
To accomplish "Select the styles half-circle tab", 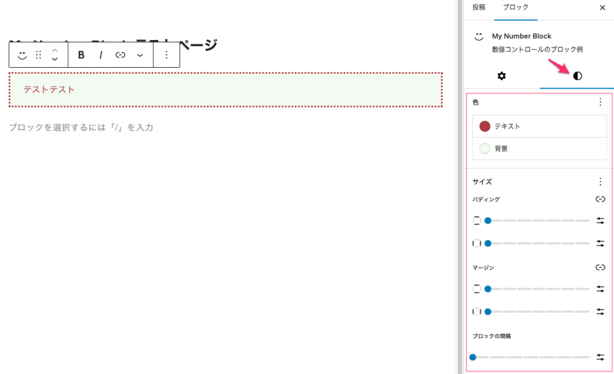I will point(577,76).
